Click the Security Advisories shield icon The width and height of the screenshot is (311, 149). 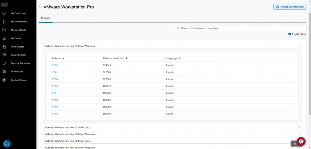[4, 63]
